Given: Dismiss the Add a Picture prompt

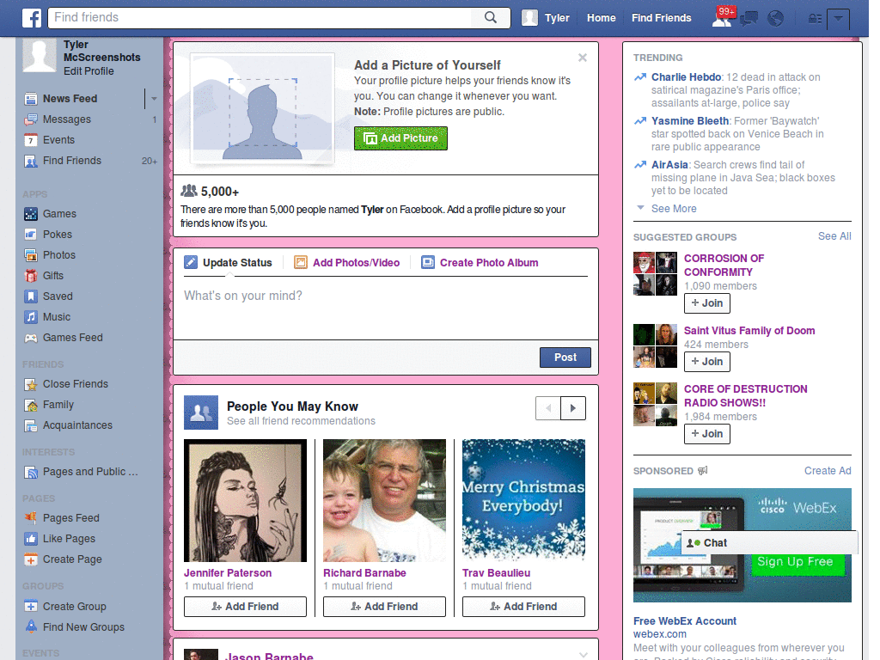Looking at the screenshot, I should [x=583, y=58].
